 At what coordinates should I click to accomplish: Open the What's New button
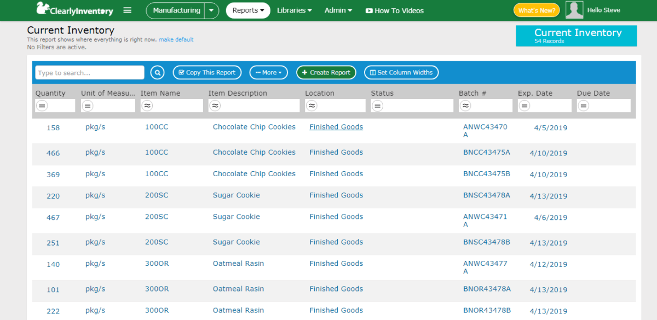[536, 10]
